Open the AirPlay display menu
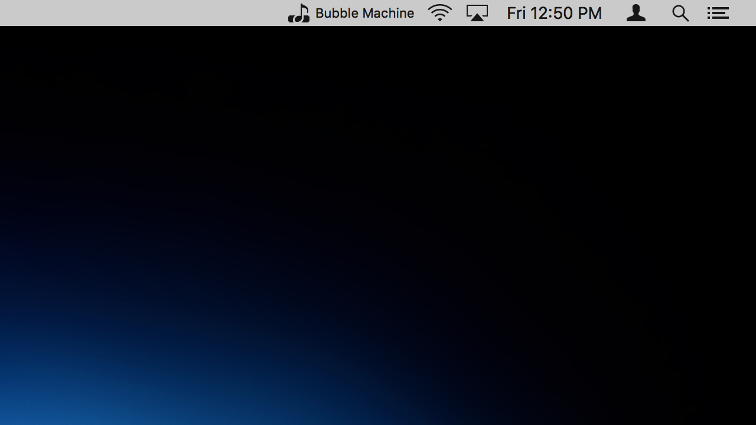This screenshot has height=425, width=756. 477,13
